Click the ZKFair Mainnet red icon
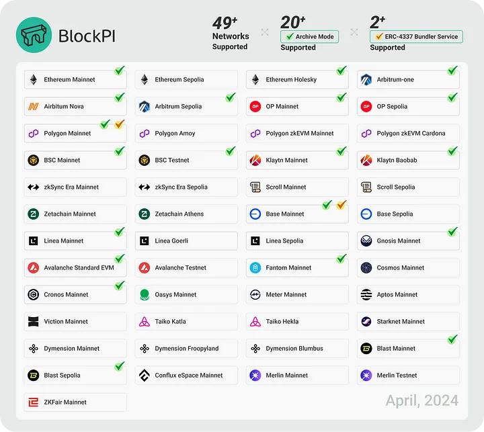Viewport: 484px width, 432px height. coord(34,402)
